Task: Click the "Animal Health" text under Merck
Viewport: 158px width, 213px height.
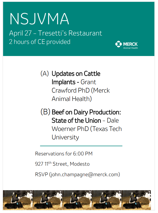Action: pos(130,48)
